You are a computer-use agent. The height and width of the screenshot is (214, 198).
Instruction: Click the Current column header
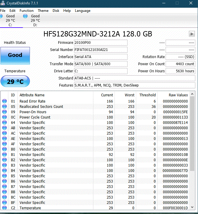[107, 95]
